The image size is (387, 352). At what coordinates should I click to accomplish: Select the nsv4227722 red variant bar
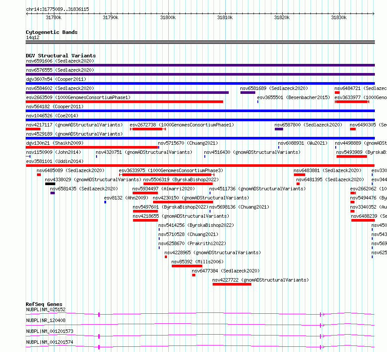[232, 284]
